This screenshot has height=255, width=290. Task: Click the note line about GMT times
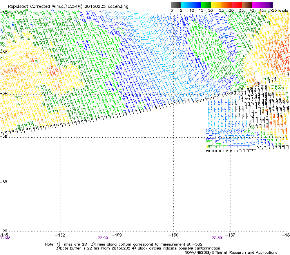coord(124,244)
